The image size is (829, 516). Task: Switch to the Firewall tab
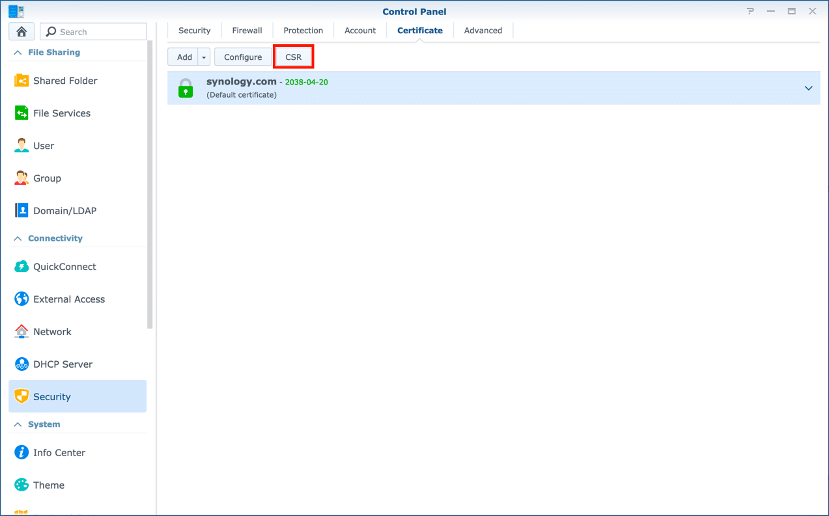[247, 31]
